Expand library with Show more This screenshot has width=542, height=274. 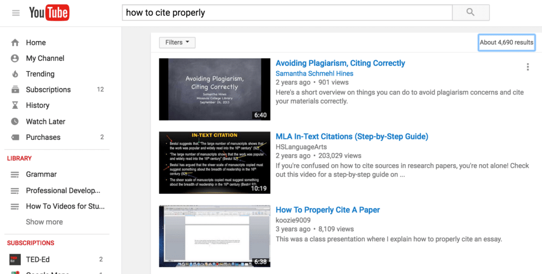pyautogui.click(x=44, y=222)
